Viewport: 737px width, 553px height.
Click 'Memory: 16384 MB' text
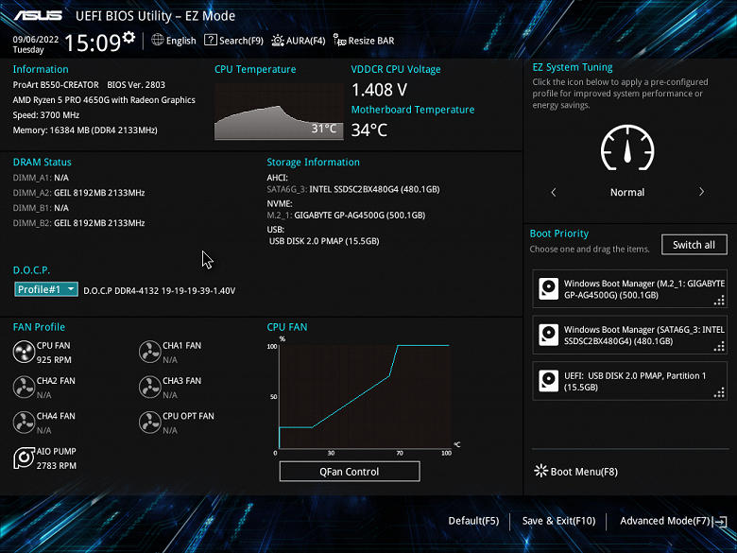(x=51, y=130)
